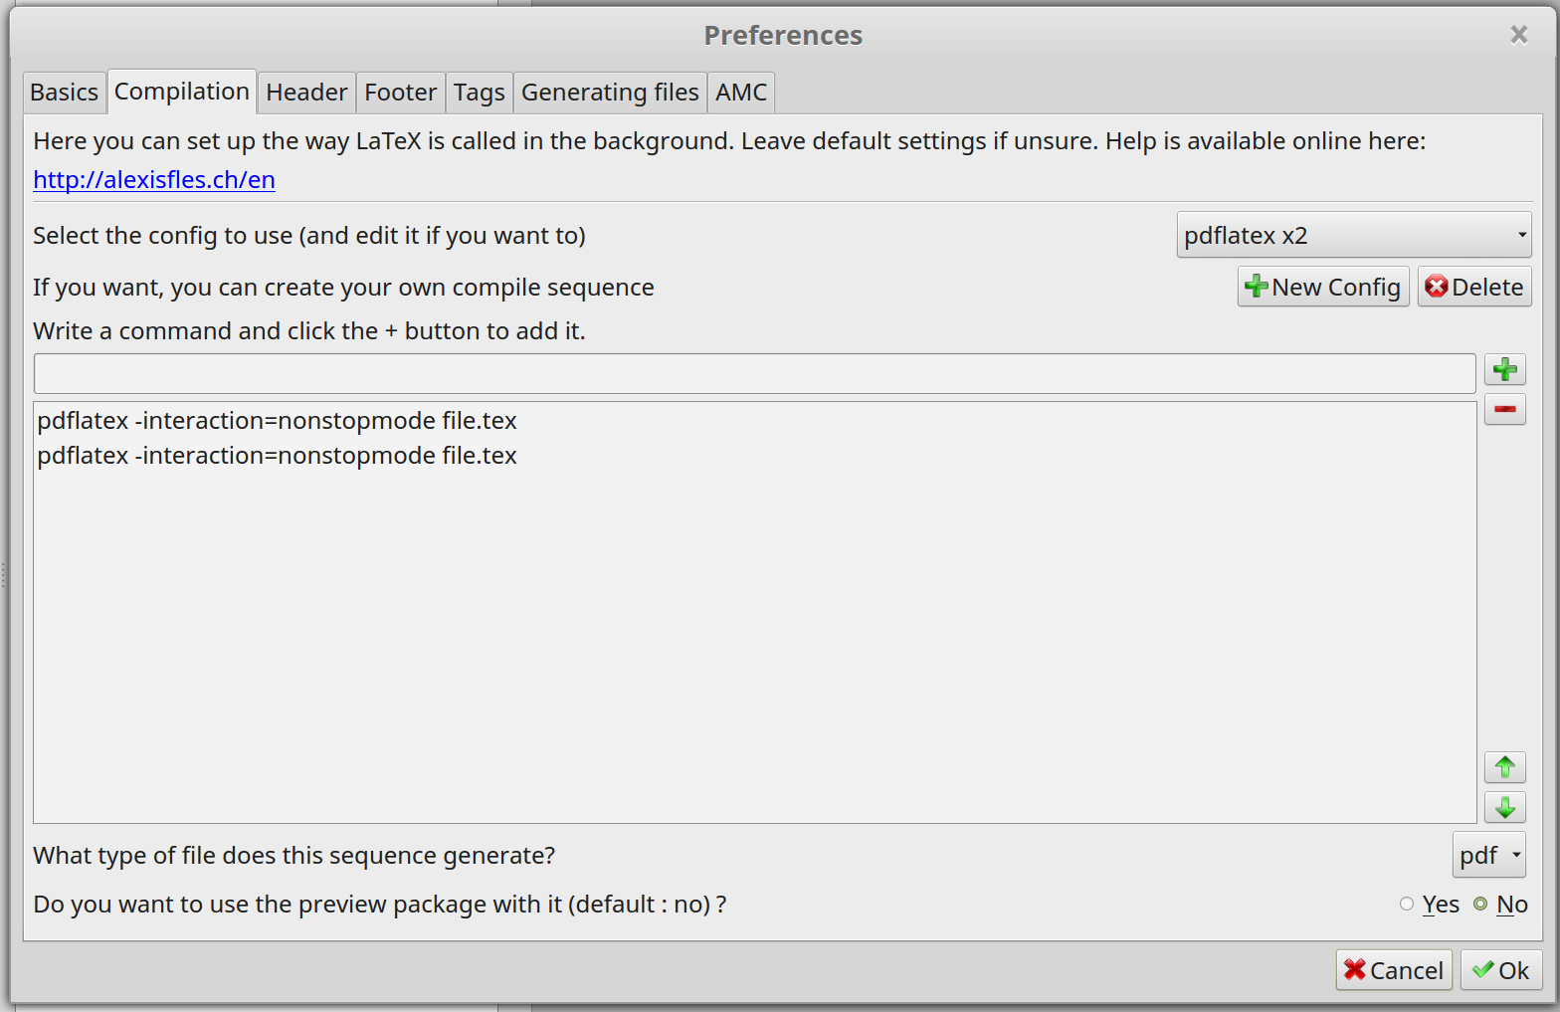This screenshot has height=1012, width=1560.
Task: Select No for preview package
Action: click(x=1500, y=905)
